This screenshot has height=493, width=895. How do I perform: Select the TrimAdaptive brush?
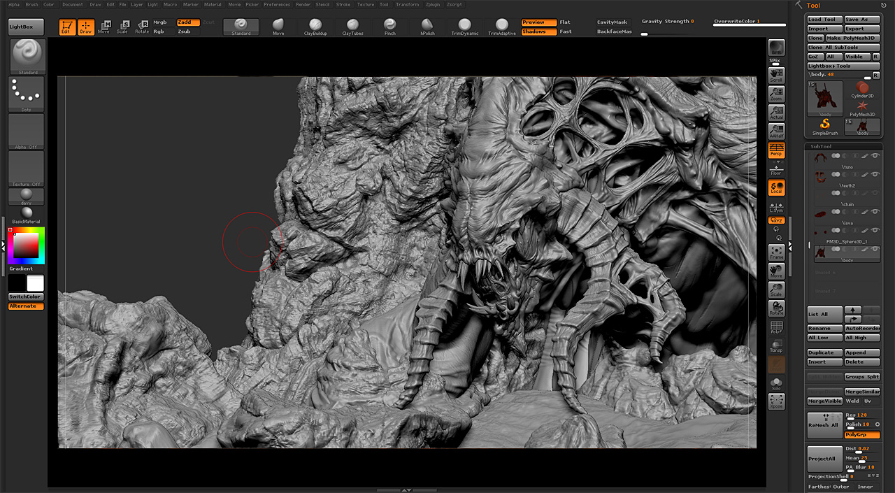[502, 27]
